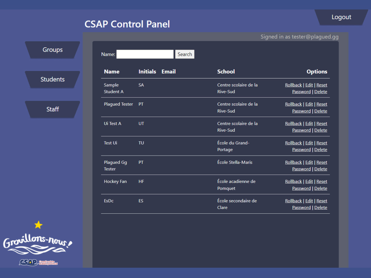
Task: Select school "École acadienne de Pomquet"
Action: tap(236, 185)
